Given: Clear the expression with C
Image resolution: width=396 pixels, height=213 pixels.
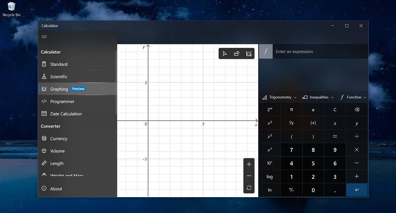Looking at the screenshot, I should click(335, 109).
